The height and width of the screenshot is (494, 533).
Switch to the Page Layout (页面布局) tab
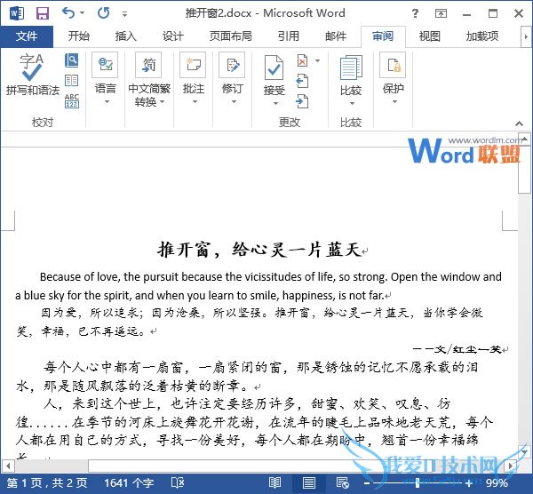coord(230,36)
